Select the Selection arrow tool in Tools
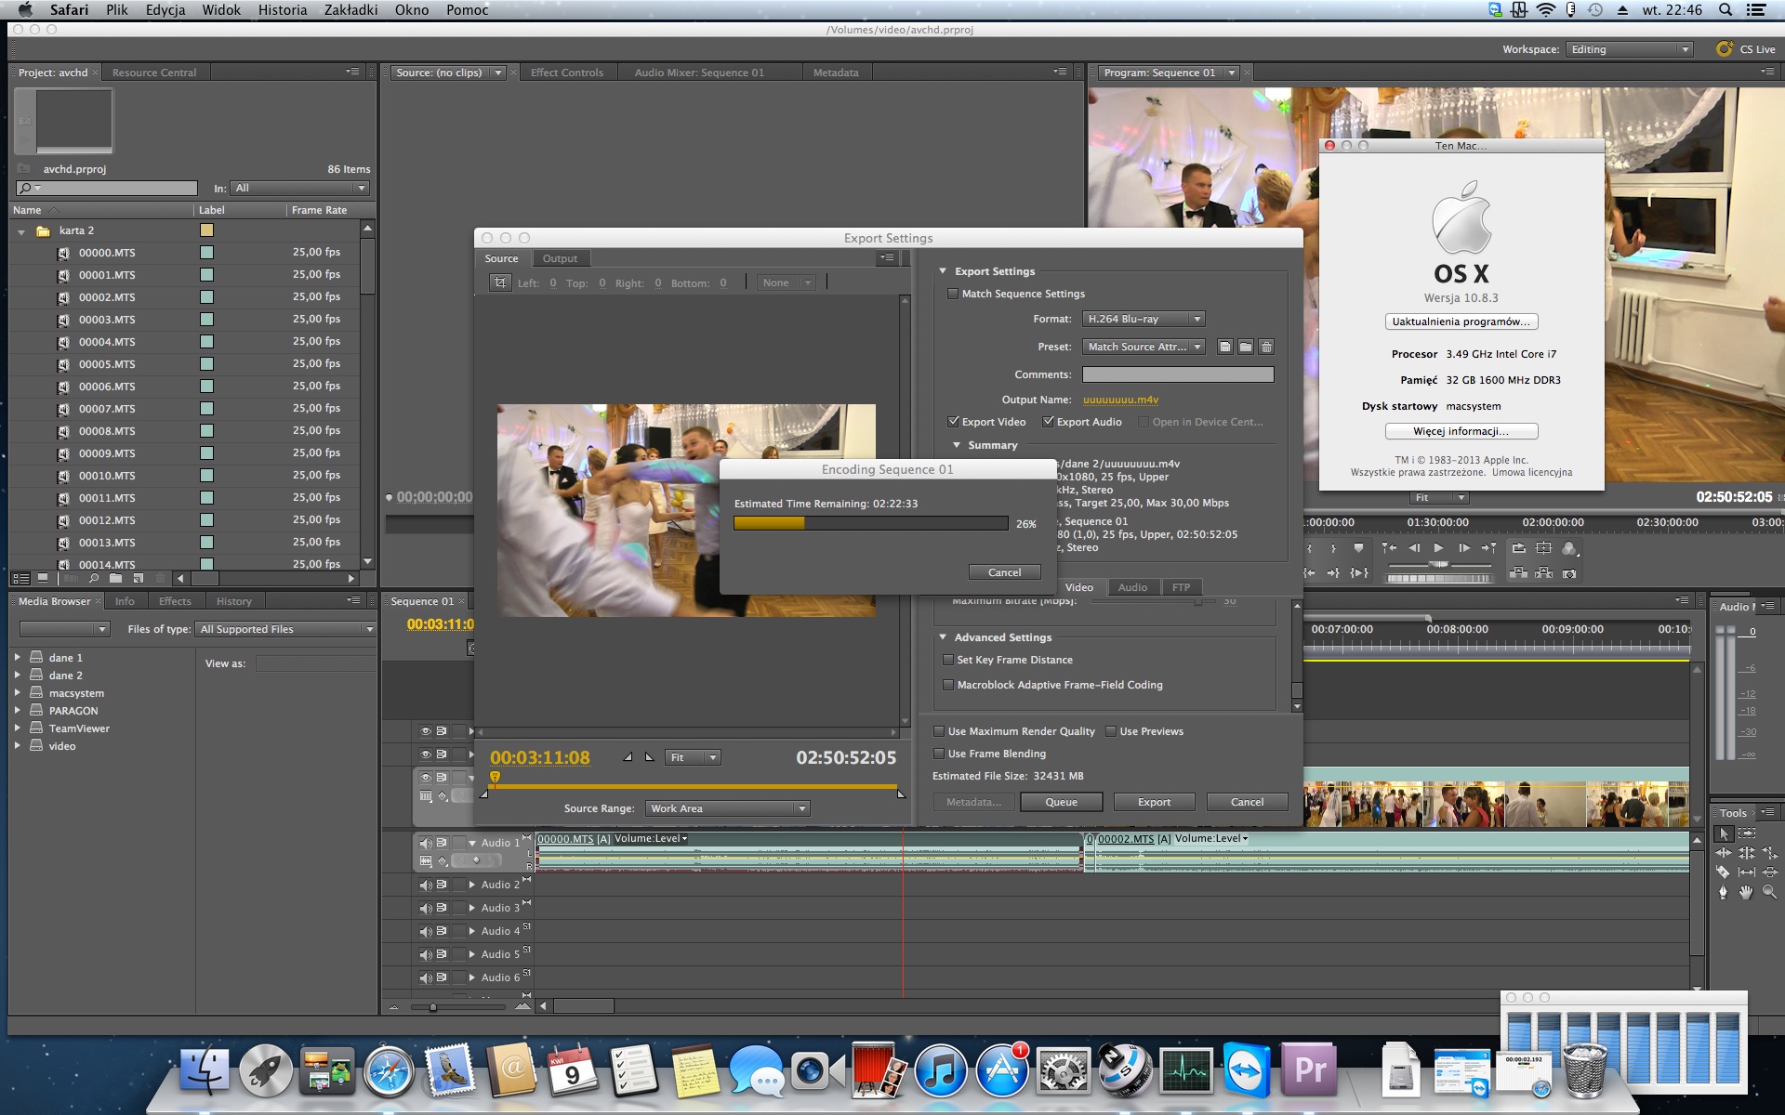 1724,834
